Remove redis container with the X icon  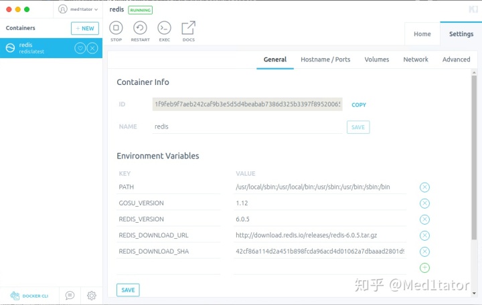pos(92,48)
